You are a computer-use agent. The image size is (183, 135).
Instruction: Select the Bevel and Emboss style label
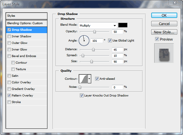coord(24,56)
